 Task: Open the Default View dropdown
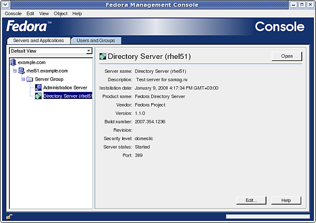point(89,51)
